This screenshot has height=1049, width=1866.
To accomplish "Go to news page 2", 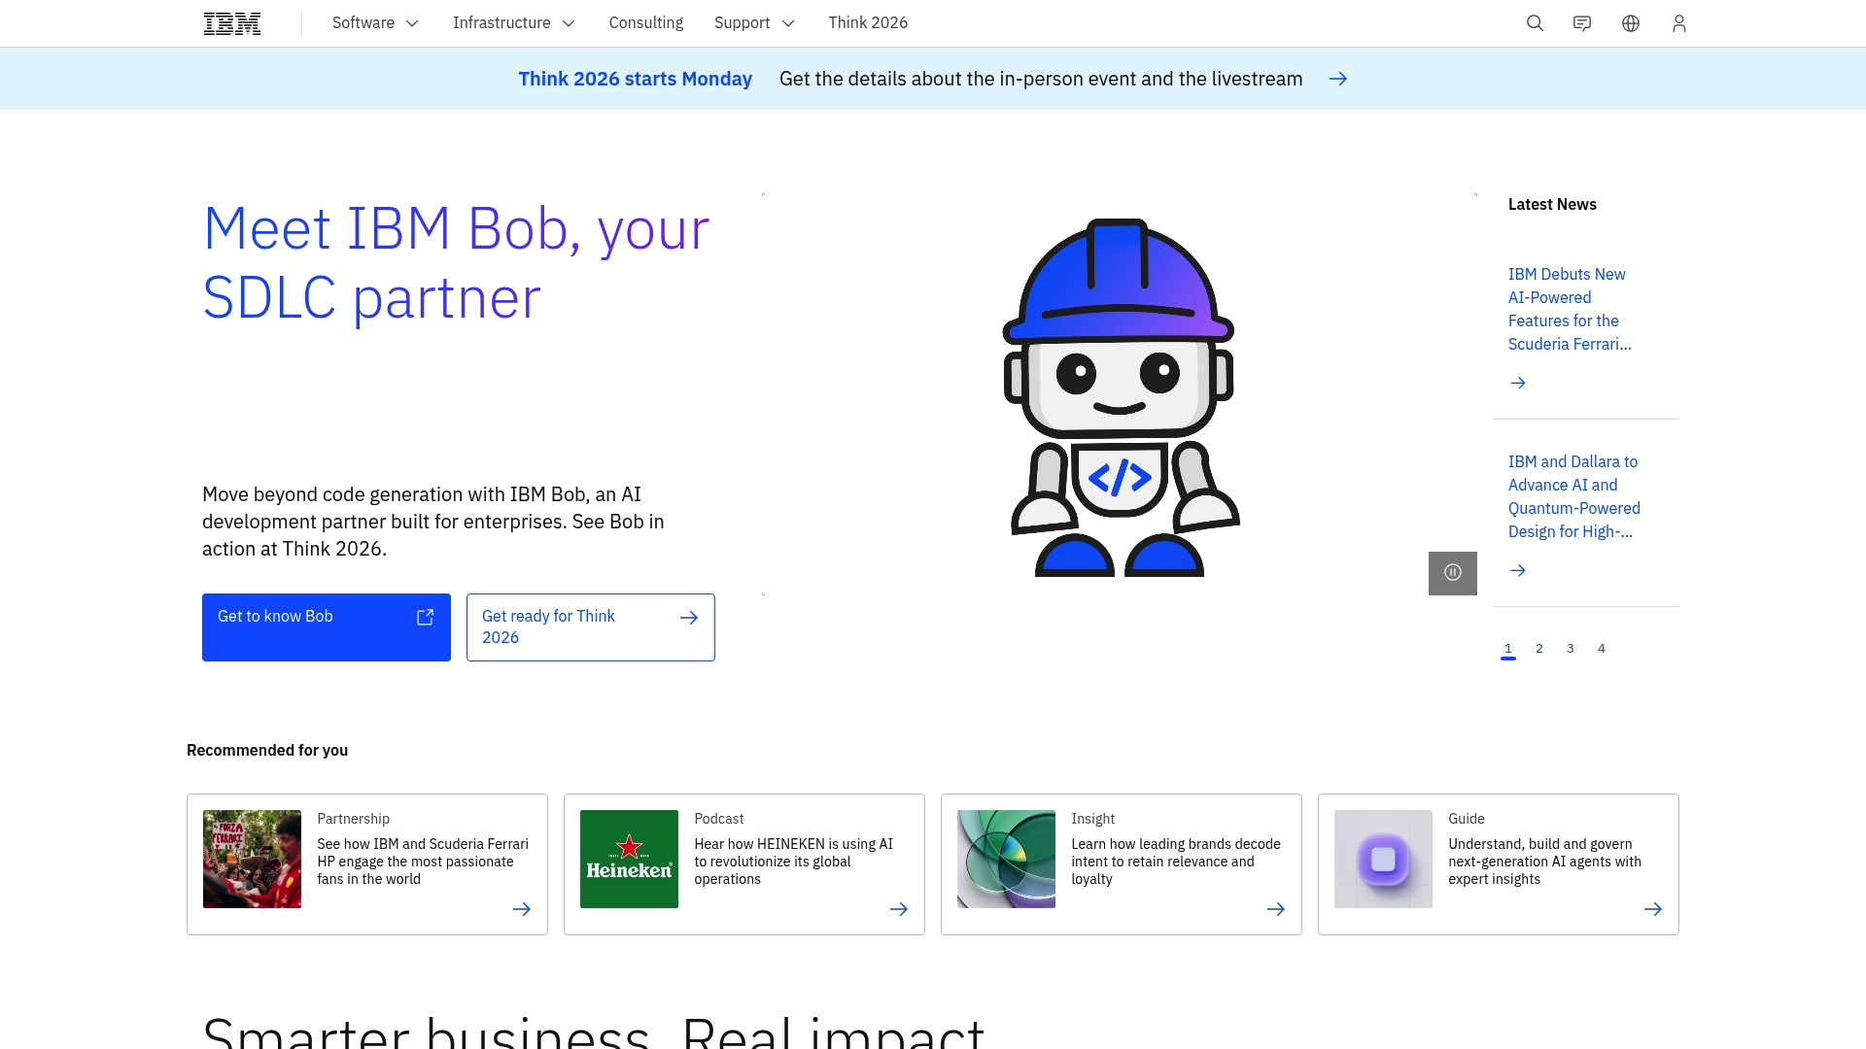I will (x=1539, y=649).
